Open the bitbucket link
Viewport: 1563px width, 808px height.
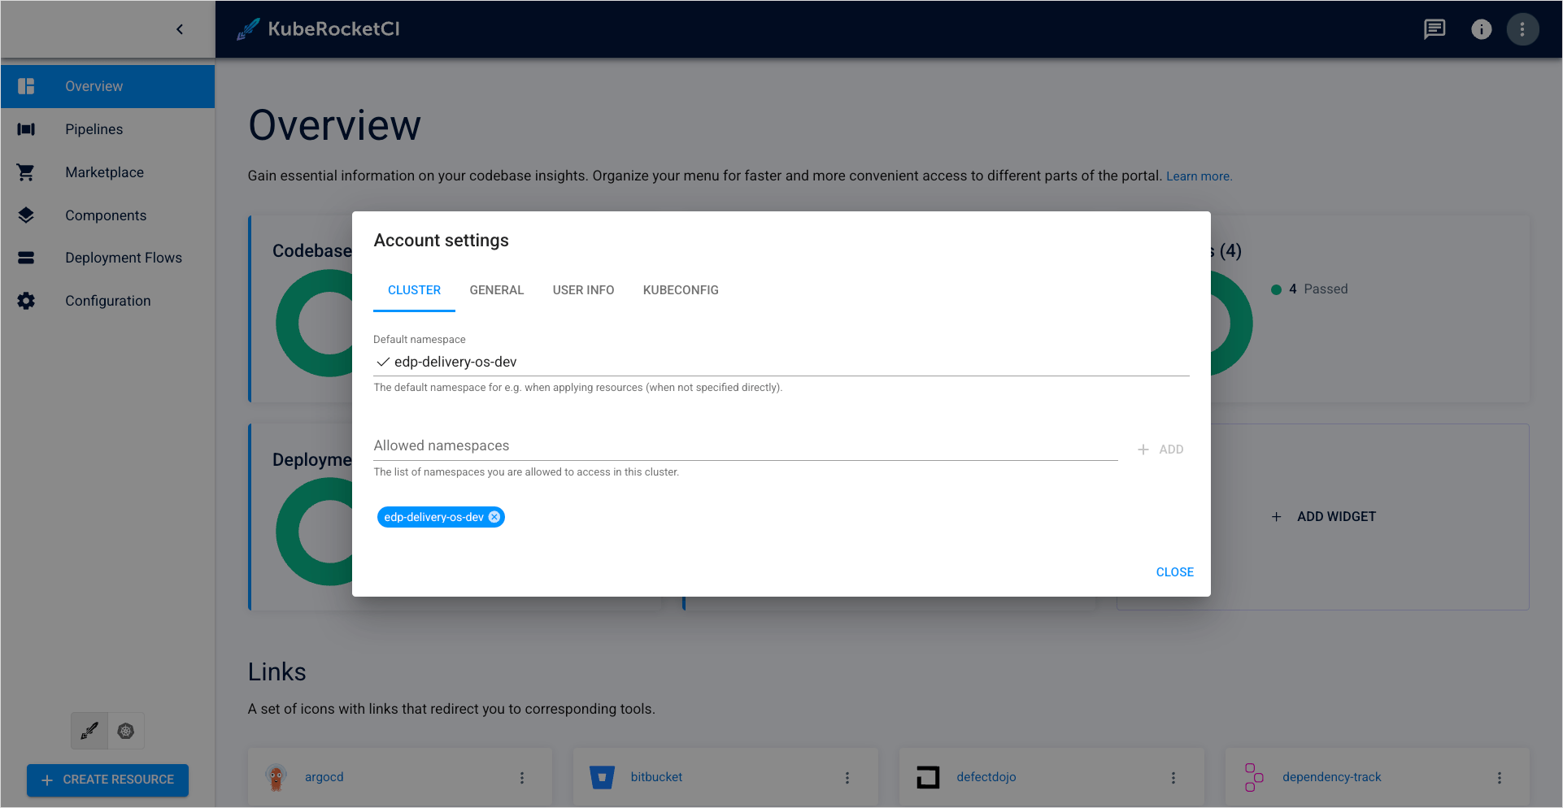tap(656, 777)
